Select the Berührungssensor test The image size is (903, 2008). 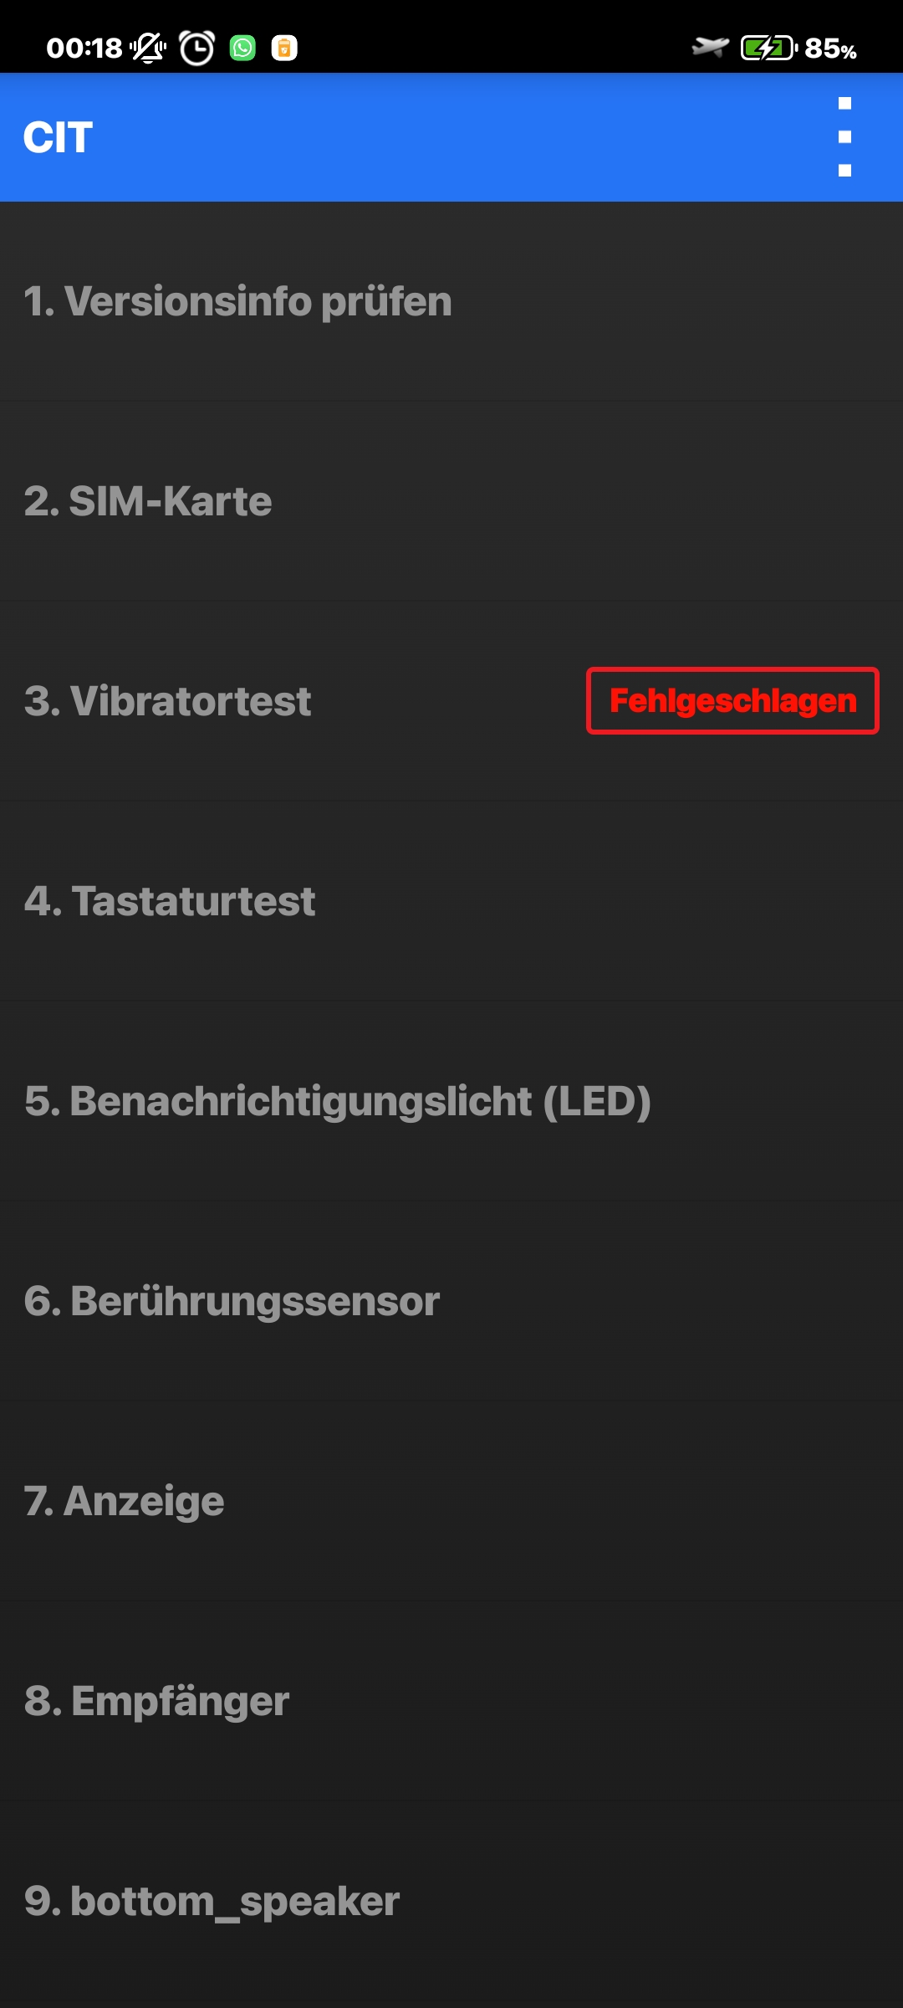point(451,1301)
